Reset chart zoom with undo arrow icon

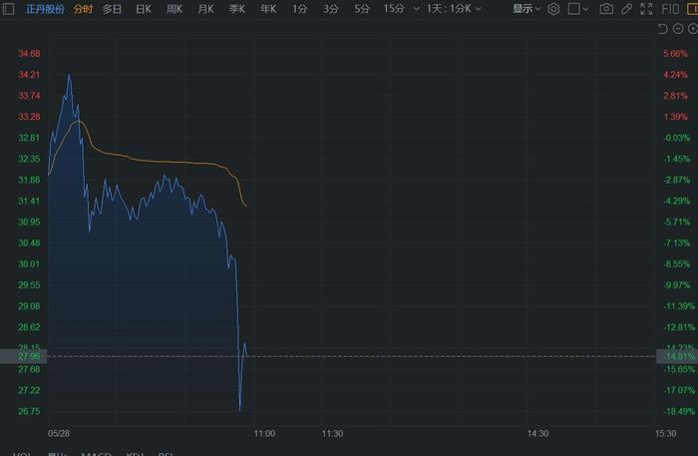tap(662, 29)
